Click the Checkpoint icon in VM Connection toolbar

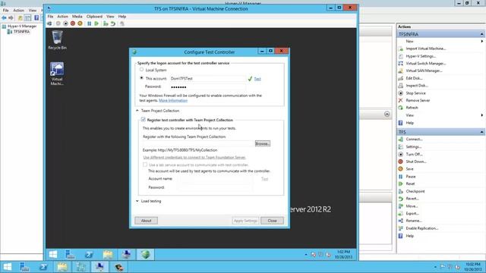coord(106,24)
